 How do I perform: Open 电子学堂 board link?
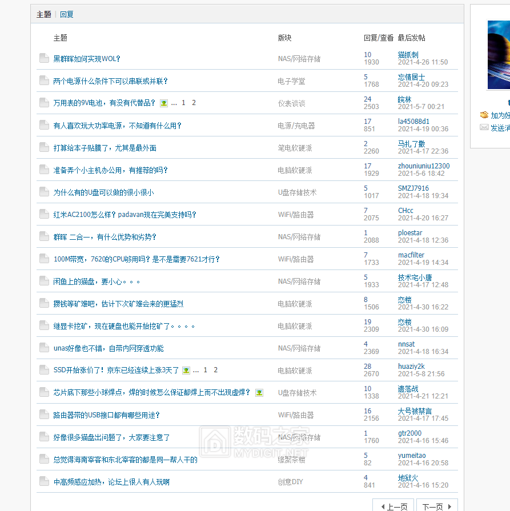pyautogui.click(x=291, y=81)
